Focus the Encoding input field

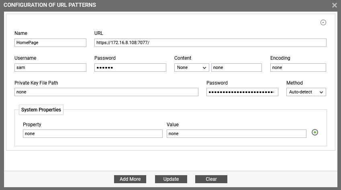pos(298,67)
